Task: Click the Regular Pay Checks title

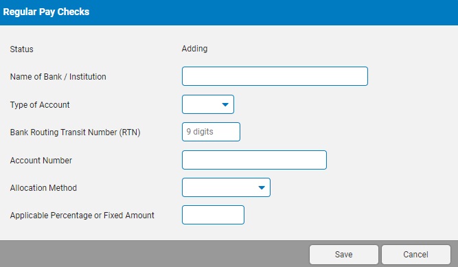Action: tap(46, 12)
